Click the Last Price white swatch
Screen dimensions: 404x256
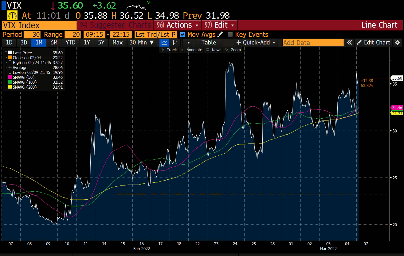pyautogui.click(x=10, y=53)
